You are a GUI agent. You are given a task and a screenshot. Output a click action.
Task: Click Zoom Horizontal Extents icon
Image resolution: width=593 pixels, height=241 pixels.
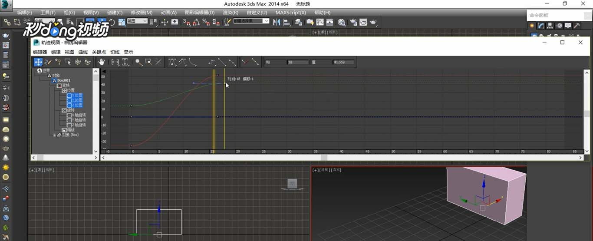click(x=115, y=62)
